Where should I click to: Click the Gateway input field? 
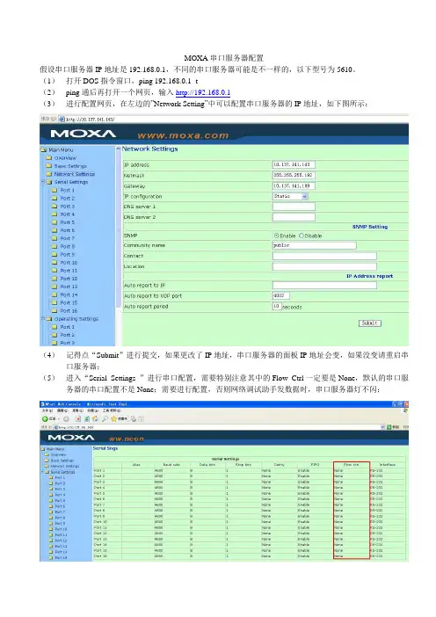point(294,185)
